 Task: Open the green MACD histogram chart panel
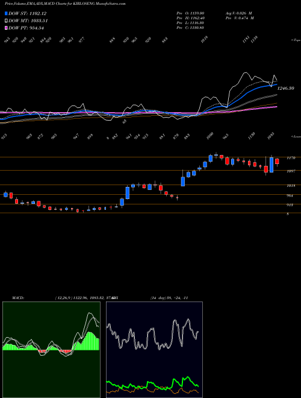(51, 350)
